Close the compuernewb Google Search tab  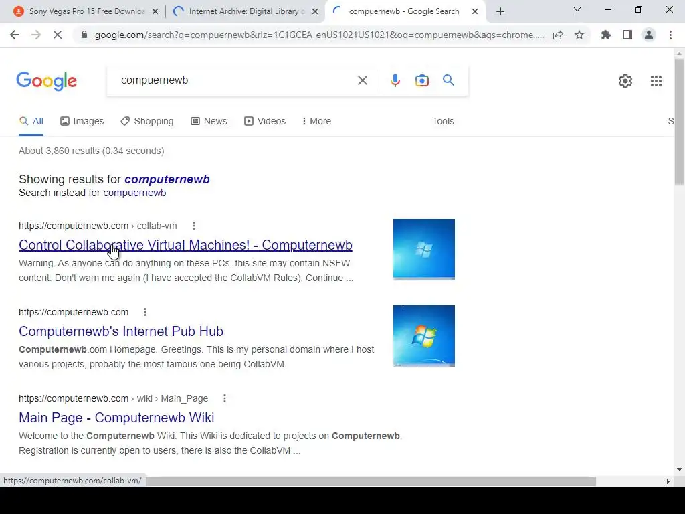point(474,12)
